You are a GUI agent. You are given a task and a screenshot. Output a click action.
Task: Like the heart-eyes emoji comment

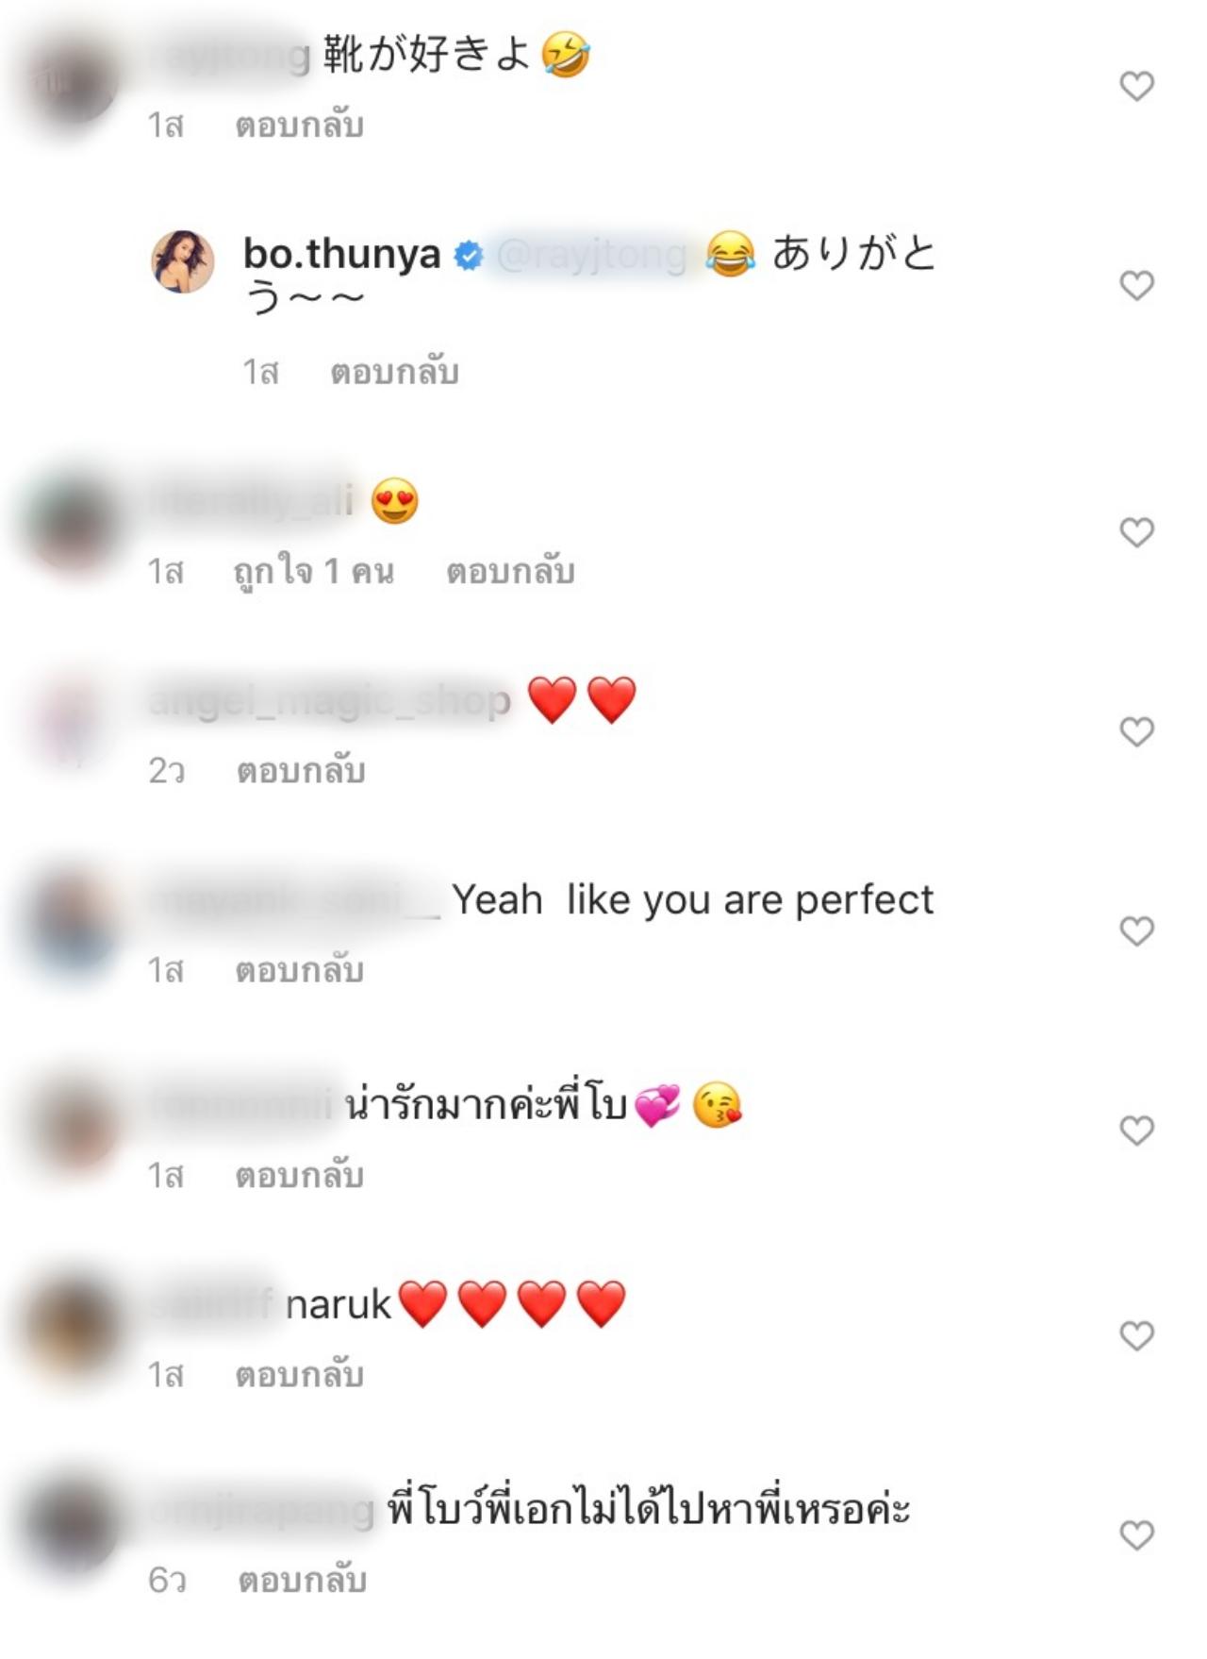(1136, 532)
